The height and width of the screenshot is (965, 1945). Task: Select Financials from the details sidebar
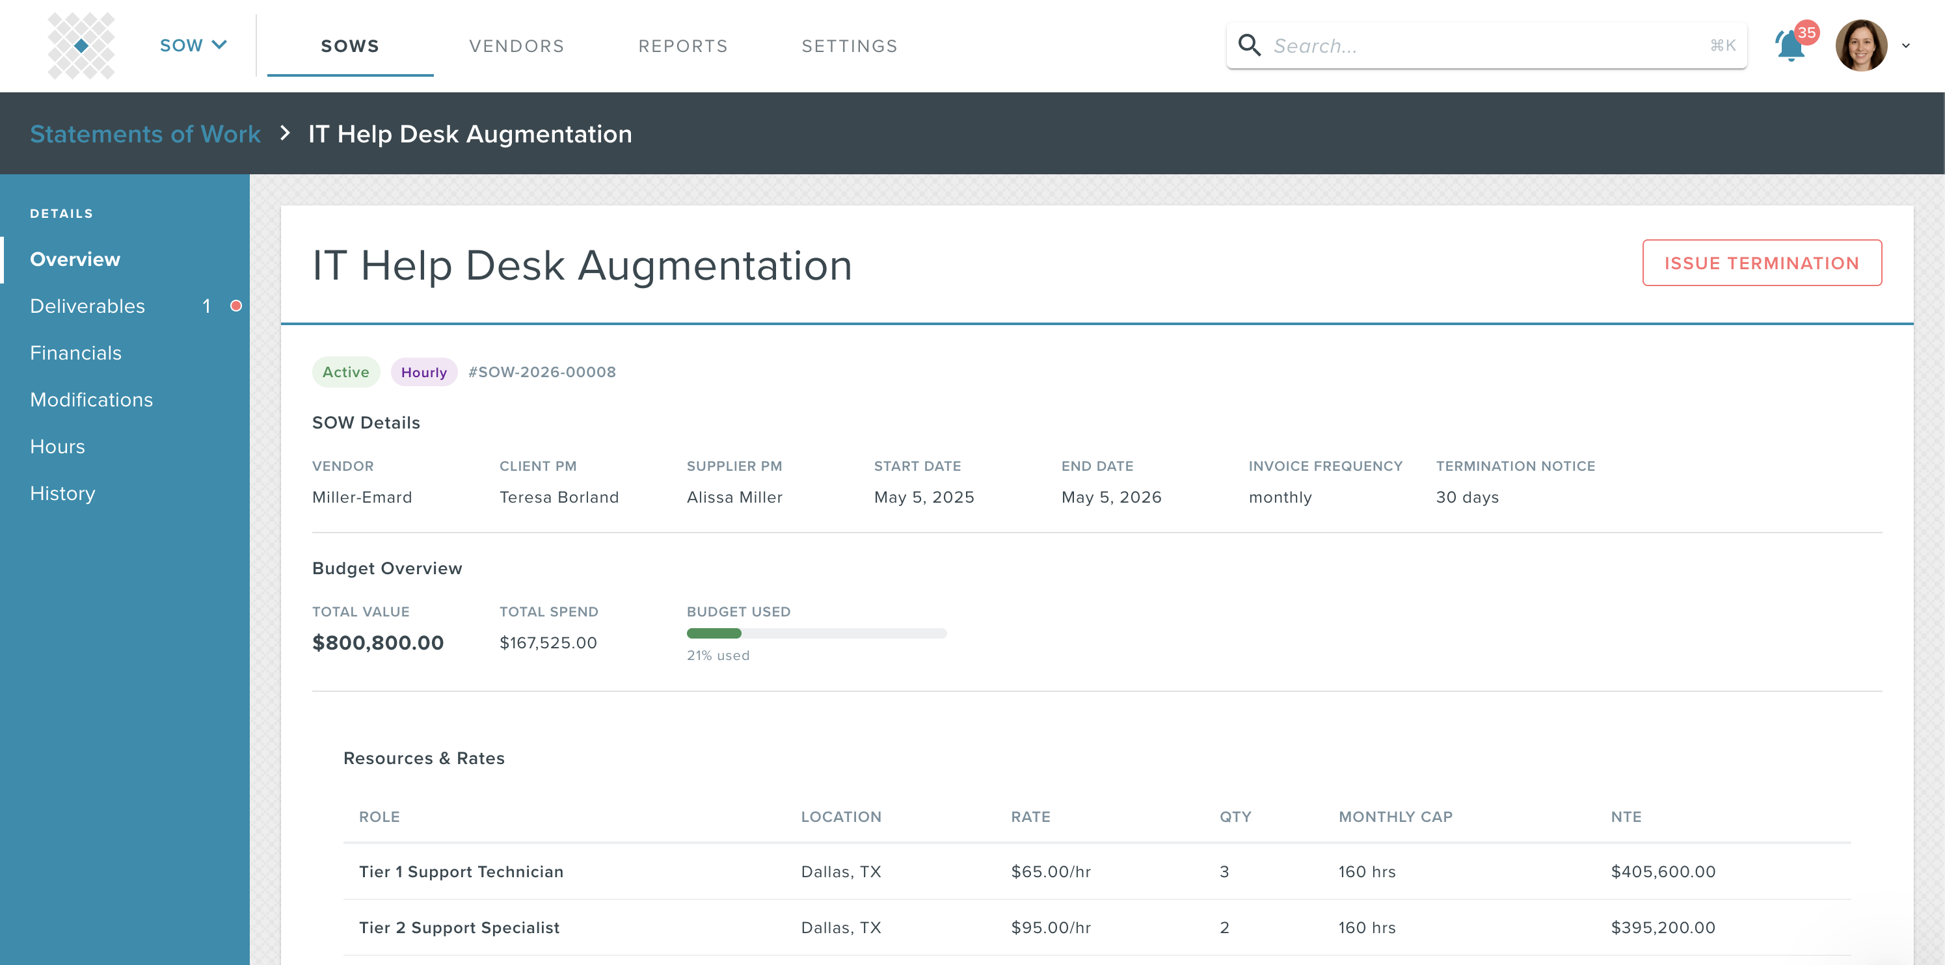click(75, 352)
